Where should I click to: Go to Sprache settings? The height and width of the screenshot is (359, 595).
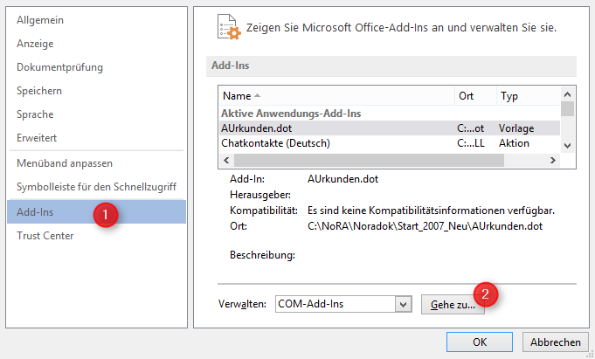(35, 114)
